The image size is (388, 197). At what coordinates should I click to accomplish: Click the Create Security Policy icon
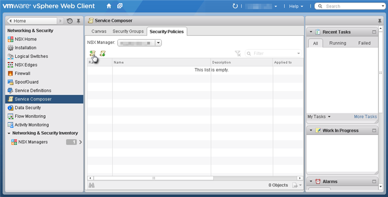pyautogui.click(x=92, y=53)
